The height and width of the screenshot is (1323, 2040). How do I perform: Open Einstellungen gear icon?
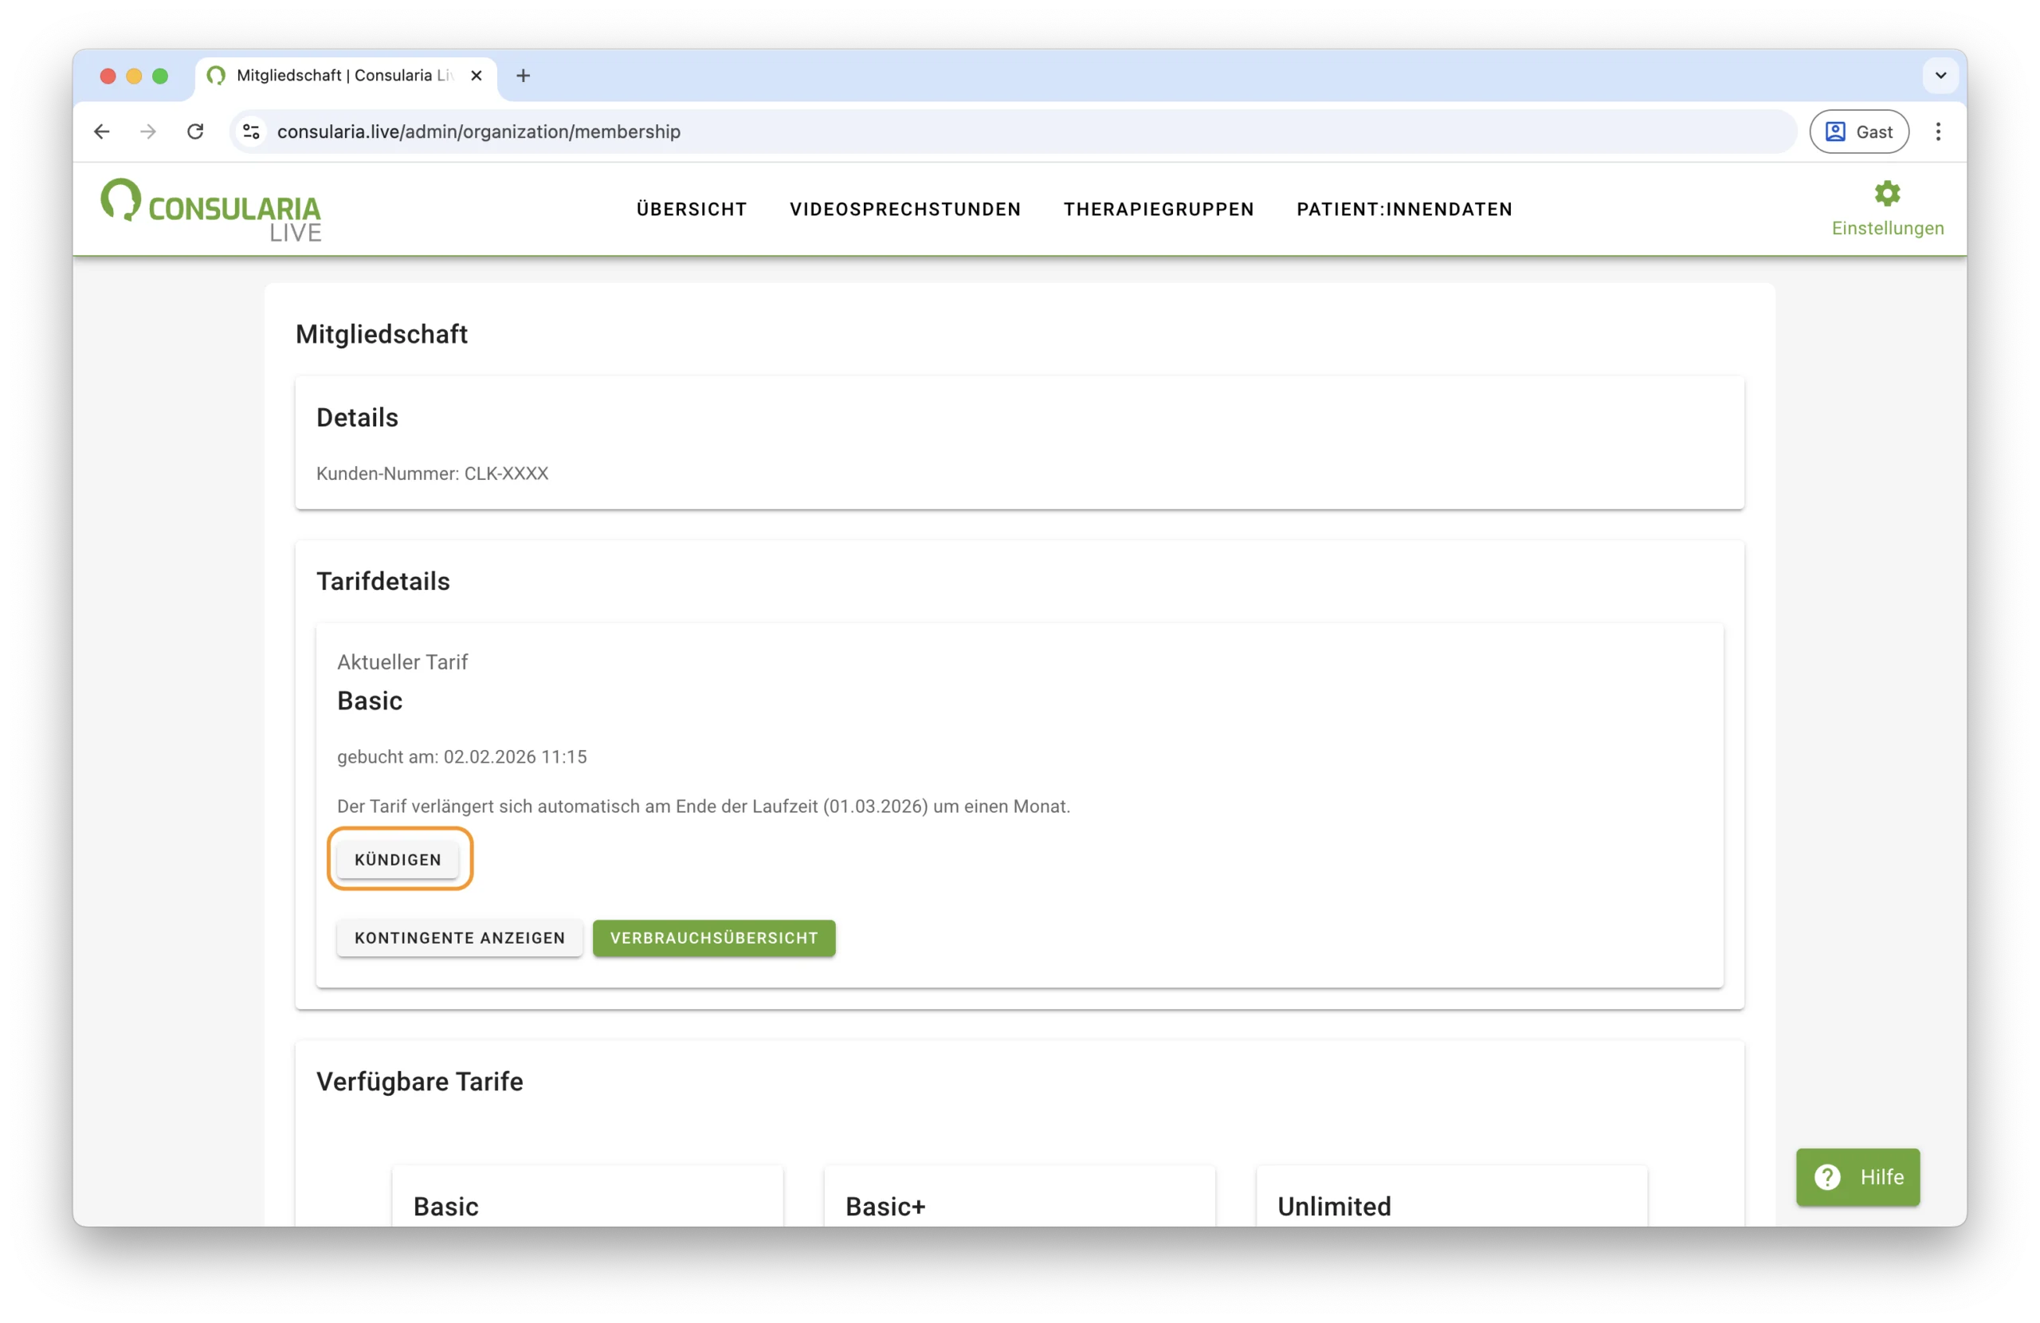click(1886, 194)
